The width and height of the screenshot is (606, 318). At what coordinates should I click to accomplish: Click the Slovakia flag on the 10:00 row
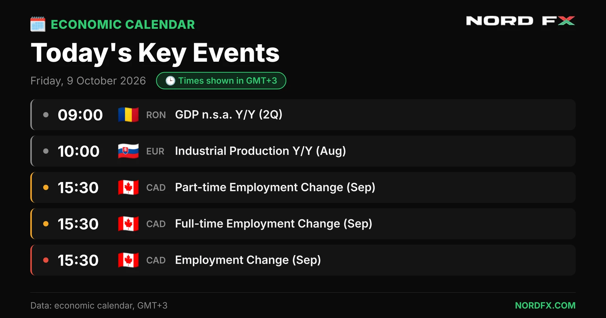(128, 151)
